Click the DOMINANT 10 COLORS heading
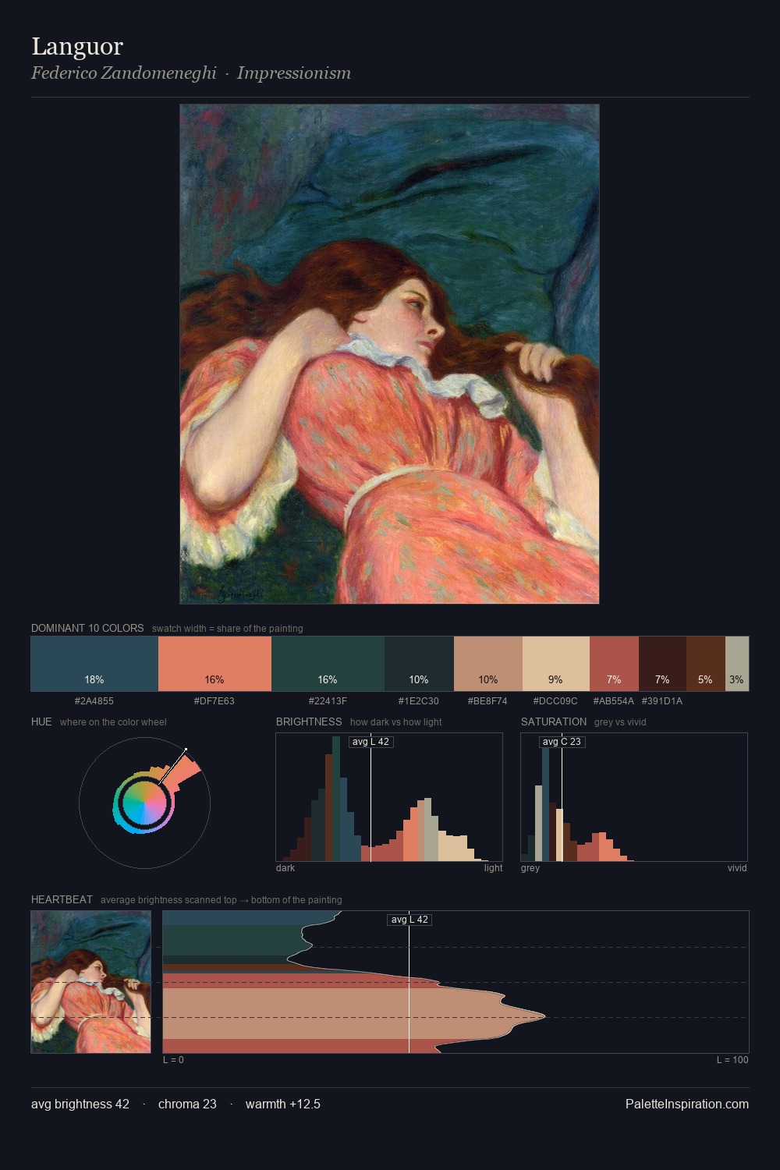This screenshot has width=780, height=1170. pyautogui.click(x=87, y=628)
